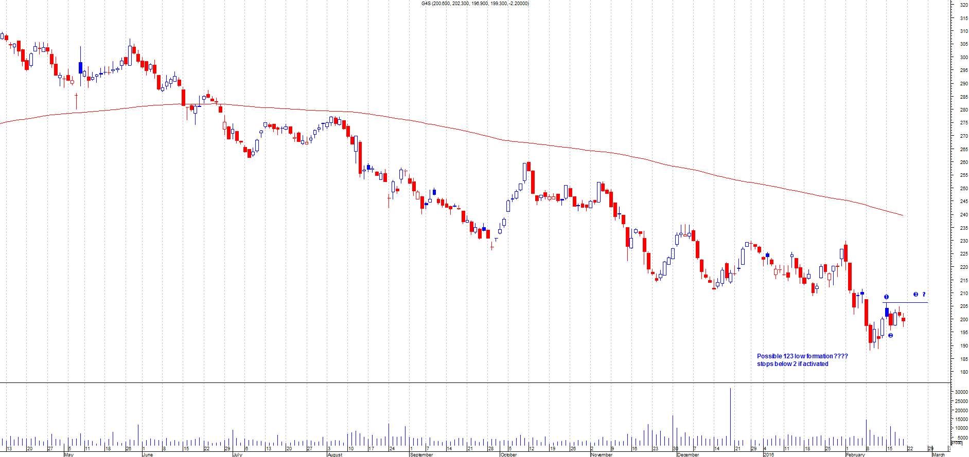Click the G4S chart title header
The height and width of the screenshot is (457, 969).
(x=474, y=4)
